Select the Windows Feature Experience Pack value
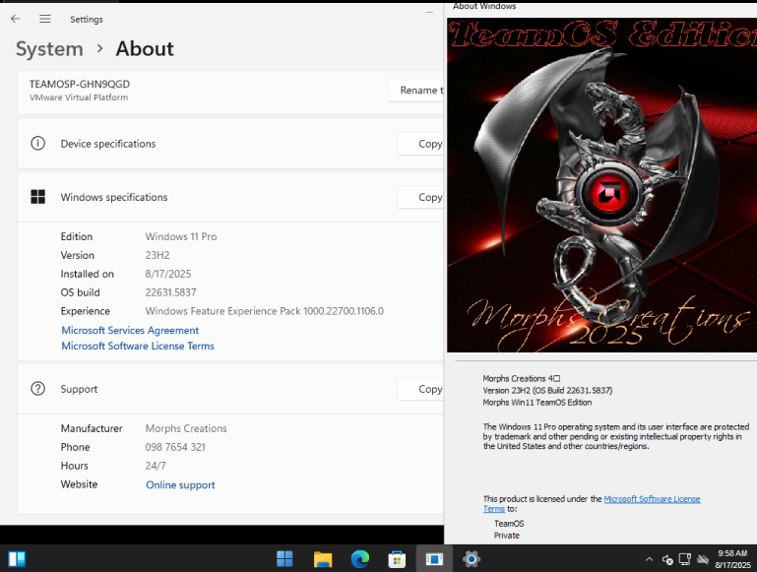This screenshot has height=572, width=757. 265,311
